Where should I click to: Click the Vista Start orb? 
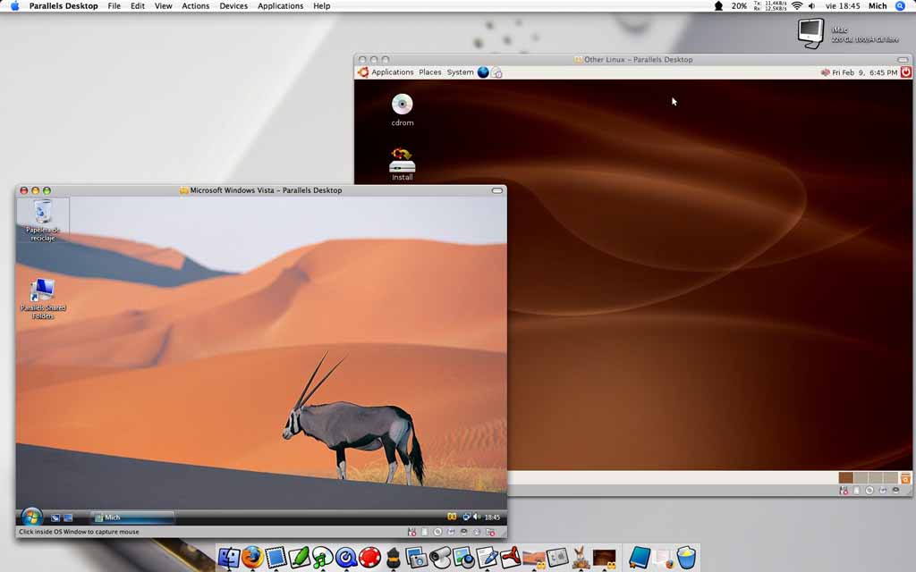(x=31, y=517)
